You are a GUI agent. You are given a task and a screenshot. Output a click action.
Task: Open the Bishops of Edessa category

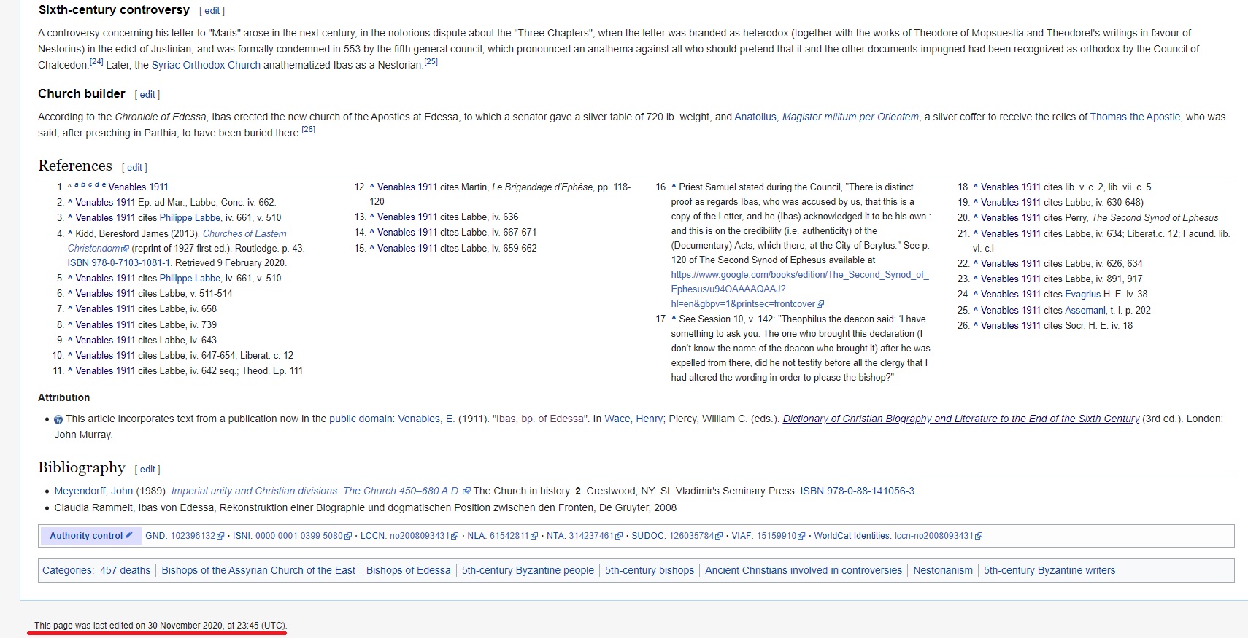(408, 570)
